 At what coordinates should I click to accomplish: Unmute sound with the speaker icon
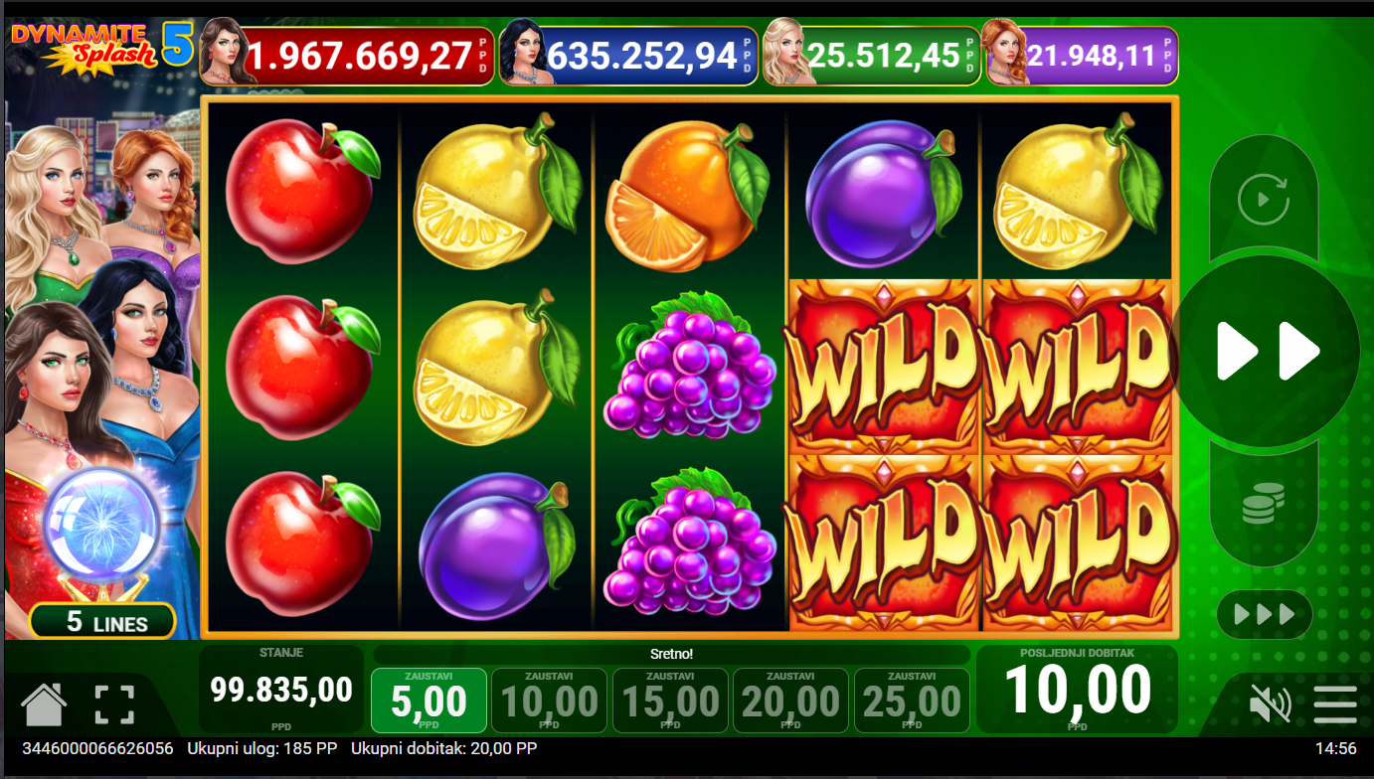click(1270, 704)
